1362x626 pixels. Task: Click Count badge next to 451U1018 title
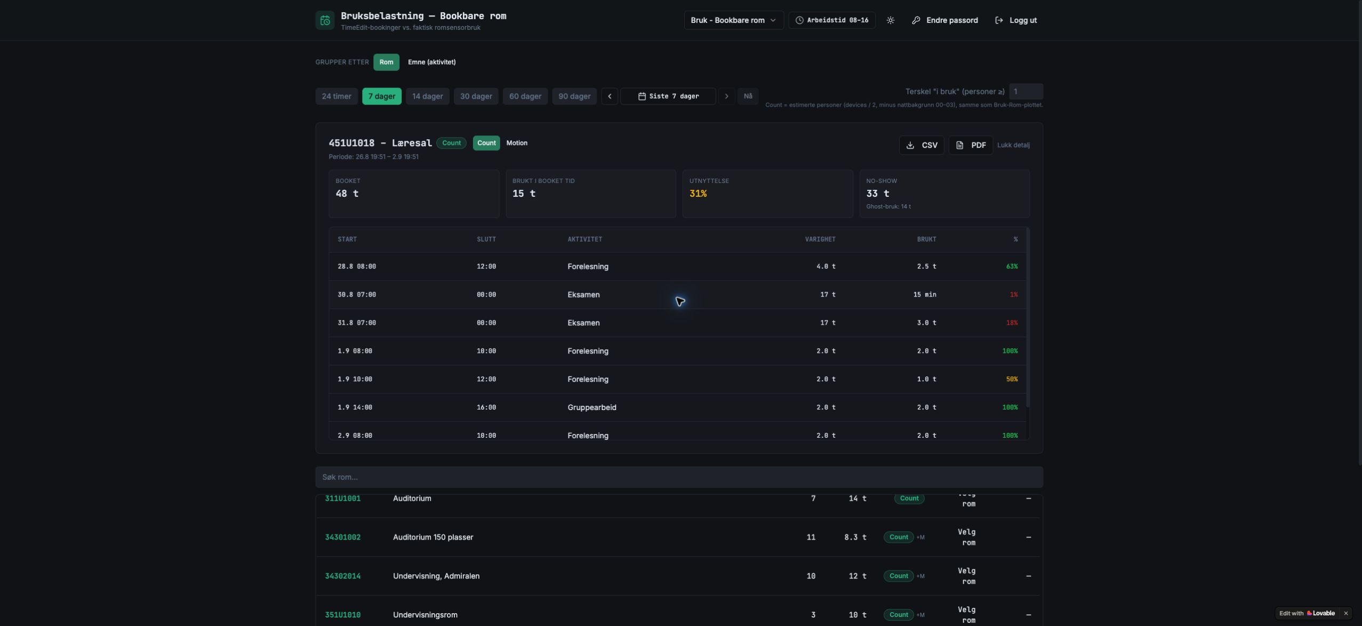451,143
